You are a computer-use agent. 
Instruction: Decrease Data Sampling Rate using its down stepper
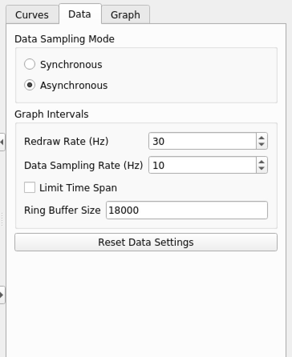261,168
